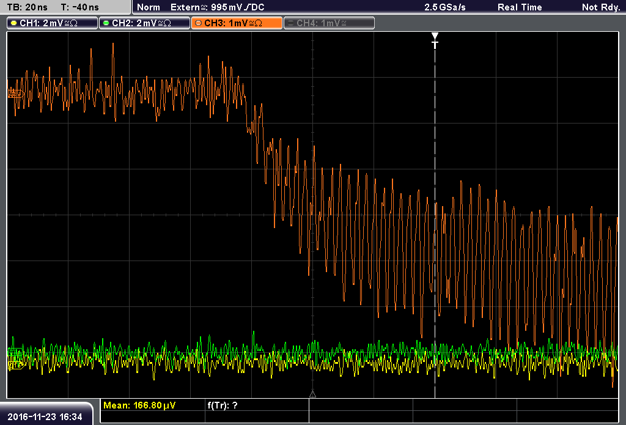Image resolution: width=626 pixels, height=425 pixels.
Task: Click the green CH2 ground level marker
Action: [x=15, y=352]
